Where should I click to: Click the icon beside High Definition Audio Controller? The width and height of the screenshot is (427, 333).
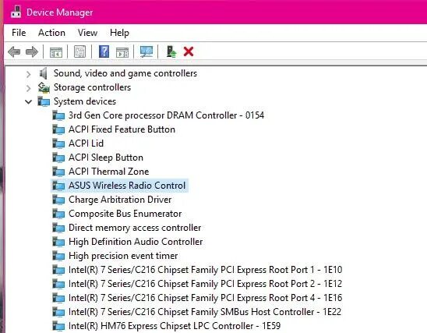point(58,242)
